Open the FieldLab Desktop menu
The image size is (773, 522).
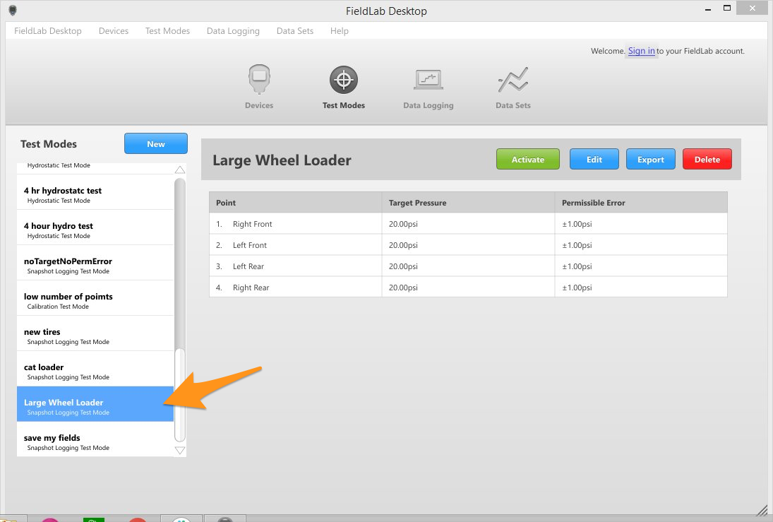[48, 30]
